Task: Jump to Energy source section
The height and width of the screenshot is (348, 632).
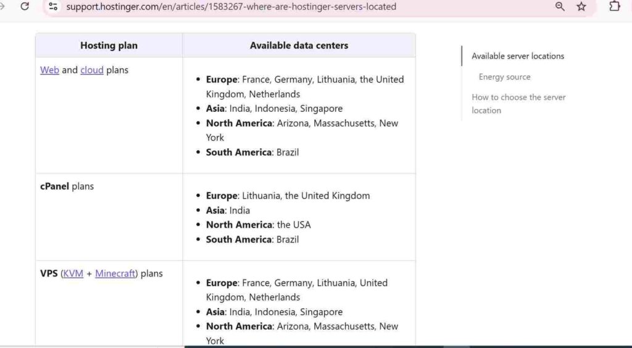Action: (x=504, y=77)
